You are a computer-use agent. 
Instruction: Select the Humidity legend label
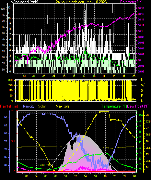coord(28,106)
